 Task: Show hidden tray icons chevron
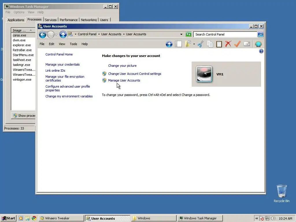click(x=257, y=219)
